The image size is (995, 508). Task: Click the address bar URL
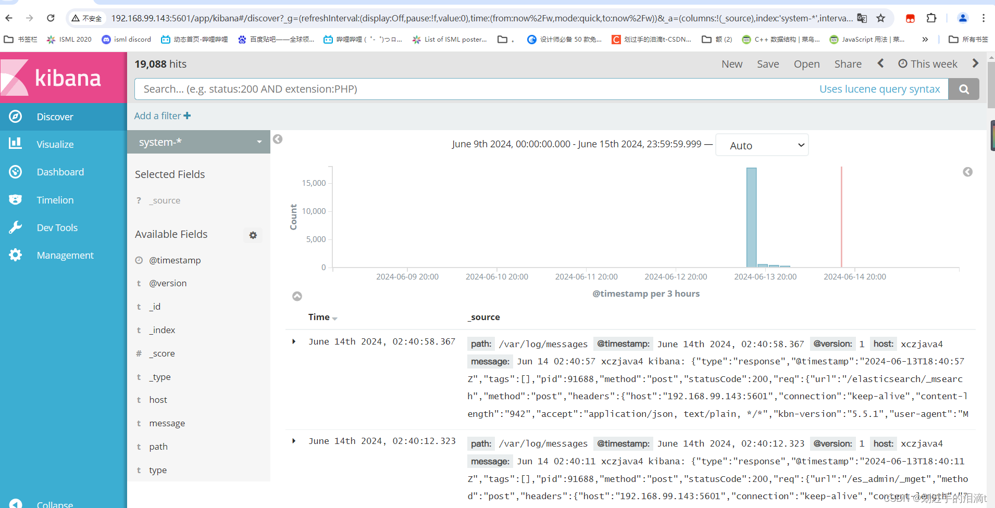[482, 18]
